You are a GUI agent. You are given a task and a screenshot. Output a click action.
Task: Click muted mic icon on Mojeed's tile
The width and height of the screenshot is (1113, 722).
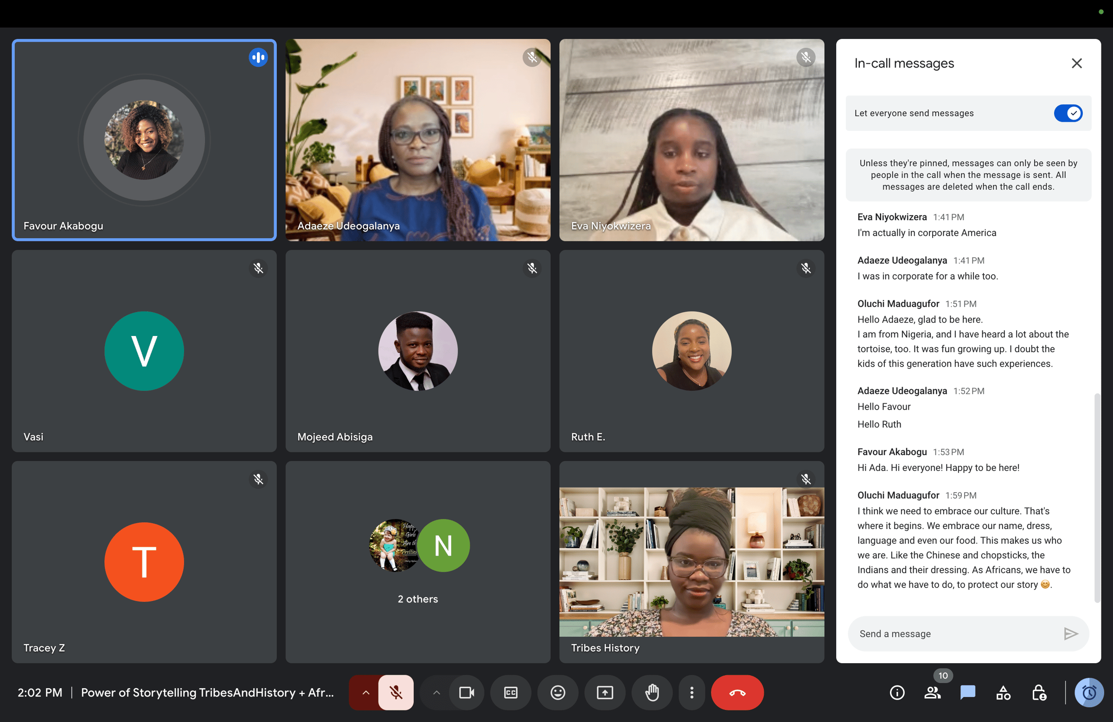(532, 268)
